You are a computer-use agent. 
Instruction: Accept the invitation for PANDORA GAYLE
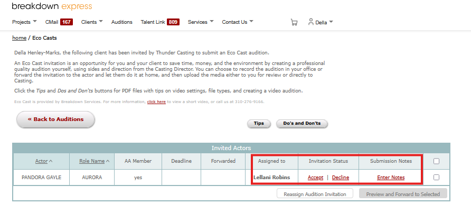315,178
